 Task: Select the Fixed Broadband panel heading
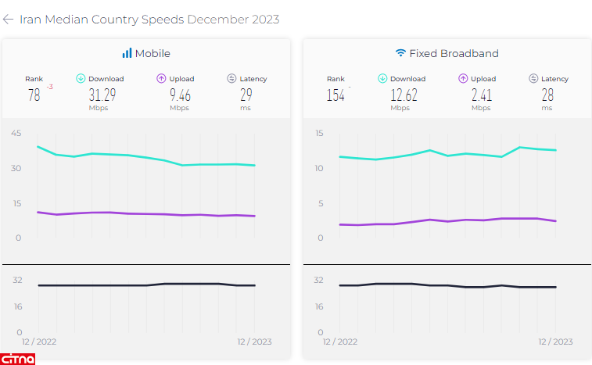(x=454, y=53)
